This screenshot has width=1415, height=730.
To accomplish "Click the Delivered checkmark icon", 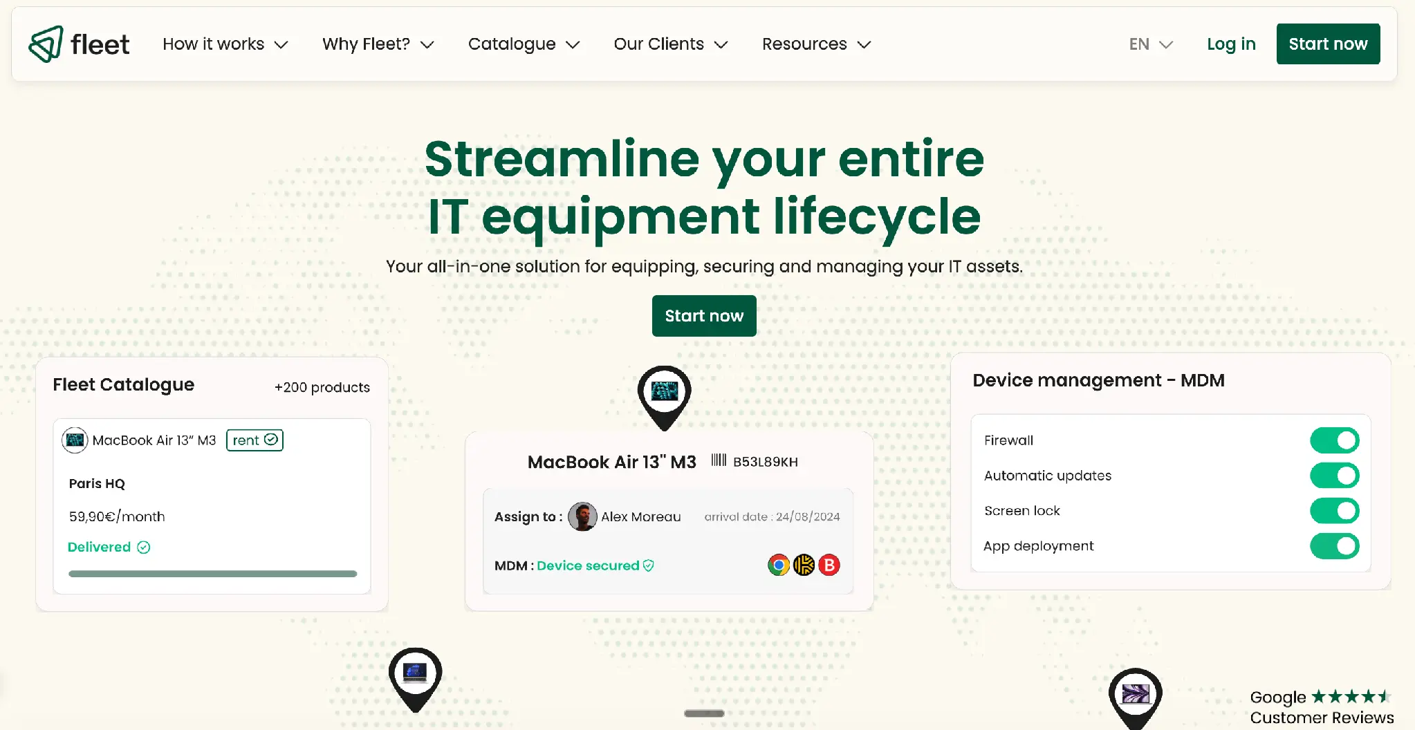I will point(143,547).
